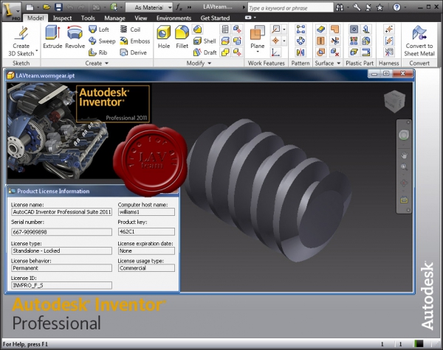This screenshot has width=443, height=350.
Task: Select the Coil tool
Action: click(x=130, y=29)
